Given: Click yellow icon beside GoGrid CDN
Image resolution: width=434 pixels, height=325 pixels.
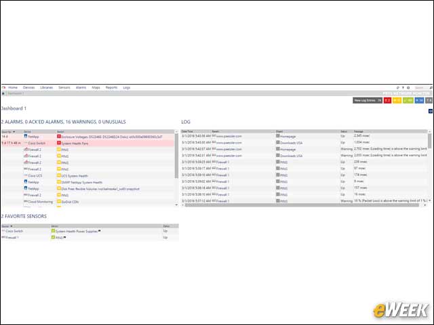Looking at the screenshot, I should (x=59, y=202).
